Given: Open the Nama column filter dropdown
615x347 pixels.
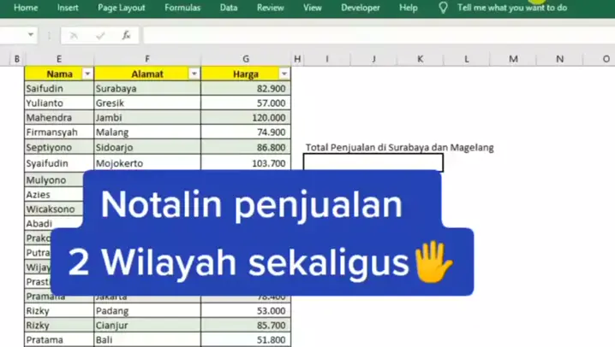Looking at the screenshot, I should [x=87, y=74].
